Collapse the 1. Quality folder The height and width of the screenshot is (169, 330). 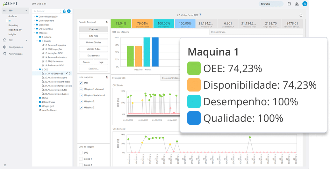point(37,41)
